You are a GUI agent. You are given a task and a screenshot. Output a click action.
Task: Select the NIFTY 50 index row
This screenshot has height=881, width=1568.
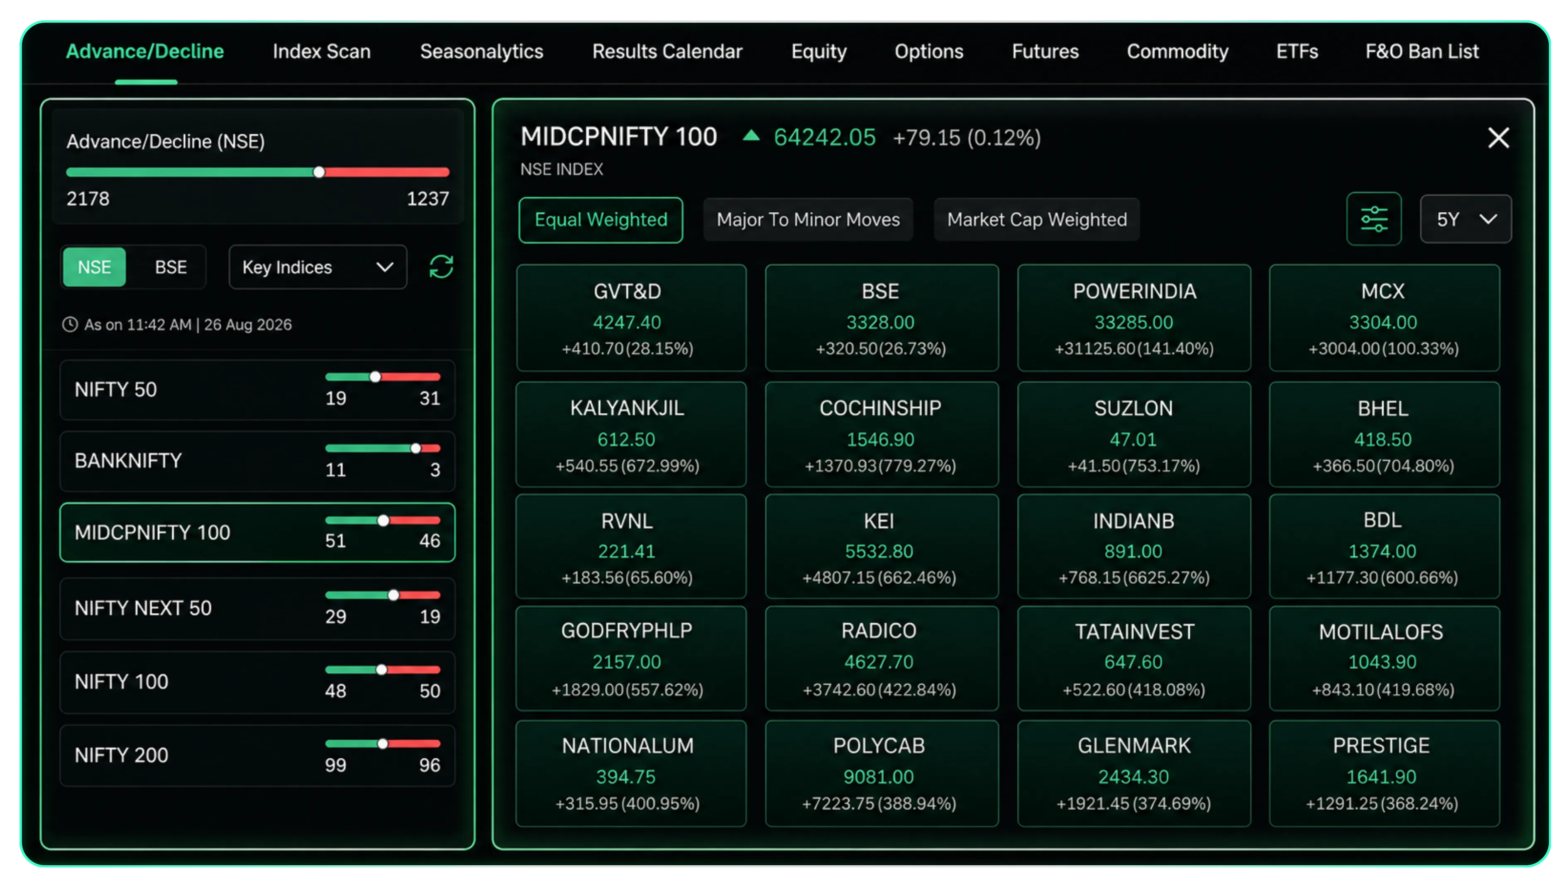tap(257, 390)
